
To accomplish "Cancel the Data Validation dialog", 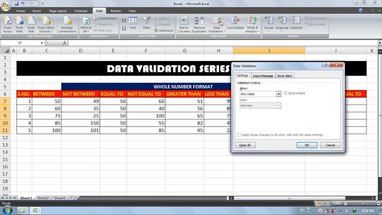I will (330, 145).
